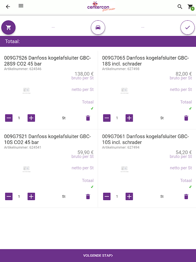Go back using the arrow icon
Screen dimensions: 196x262
click(x=8, y=7)
